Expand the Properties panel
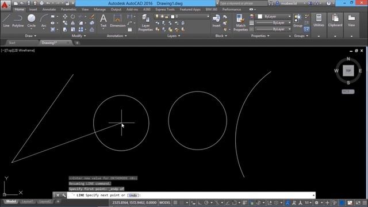368x207 pixels. [260, 36]
